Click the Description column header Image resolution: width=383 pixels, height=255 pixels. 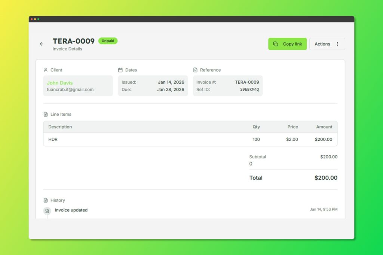tap(60, 127)
